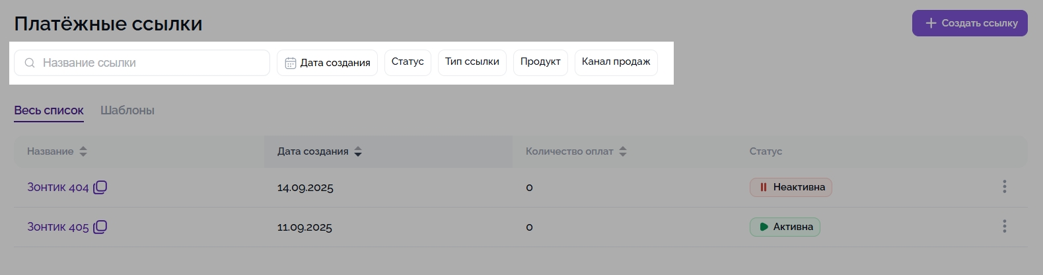Sort by Название column arrows
The width and height of the screenshot is (1043, 275).
coord(83,151)
